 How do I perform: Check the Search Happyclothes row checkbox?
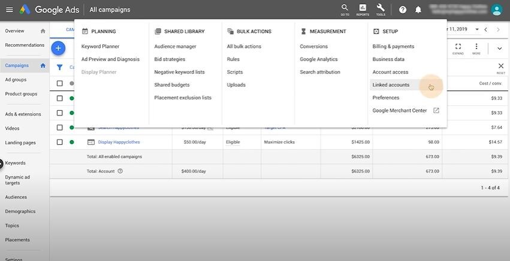59,128
